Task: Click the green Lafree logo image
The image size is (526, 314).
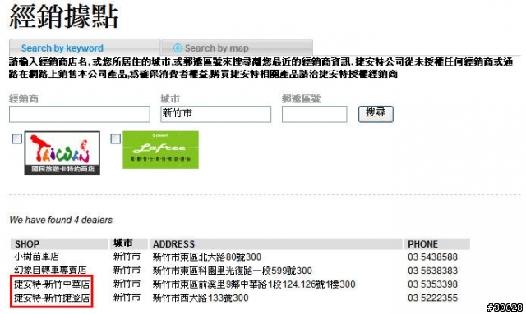Action: pos(161,150)
